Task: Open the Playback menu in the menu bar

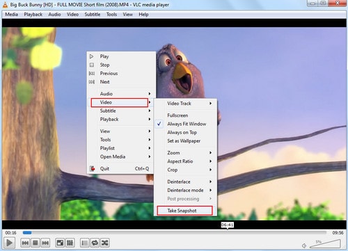Action: (x=33, y=15)
